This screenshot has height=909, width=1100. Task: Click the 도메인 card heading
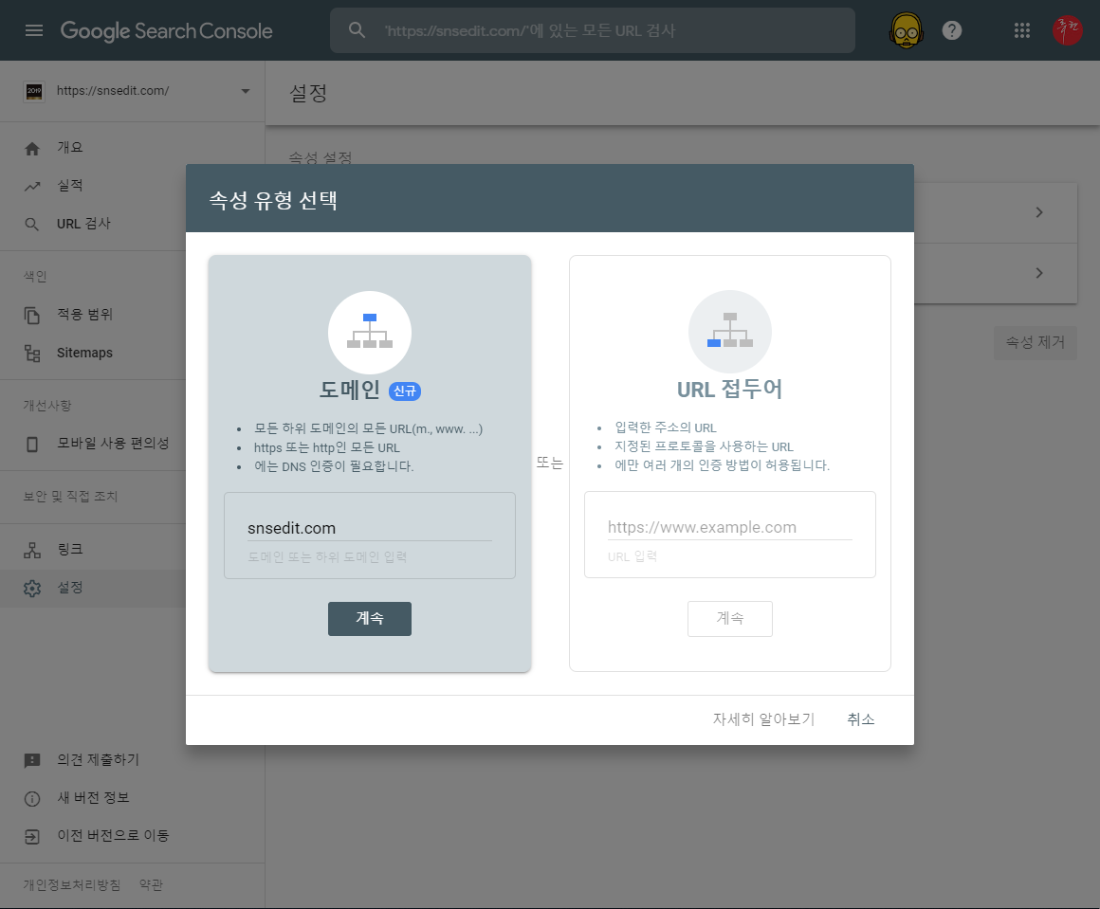[x=349, y=390]
